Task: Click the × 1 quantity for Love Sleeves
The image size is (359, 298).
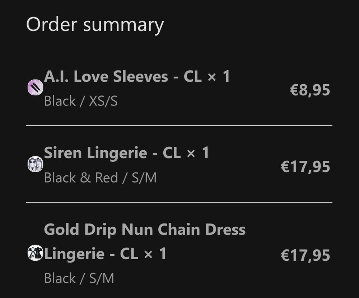Action: (x=218, y=76)
